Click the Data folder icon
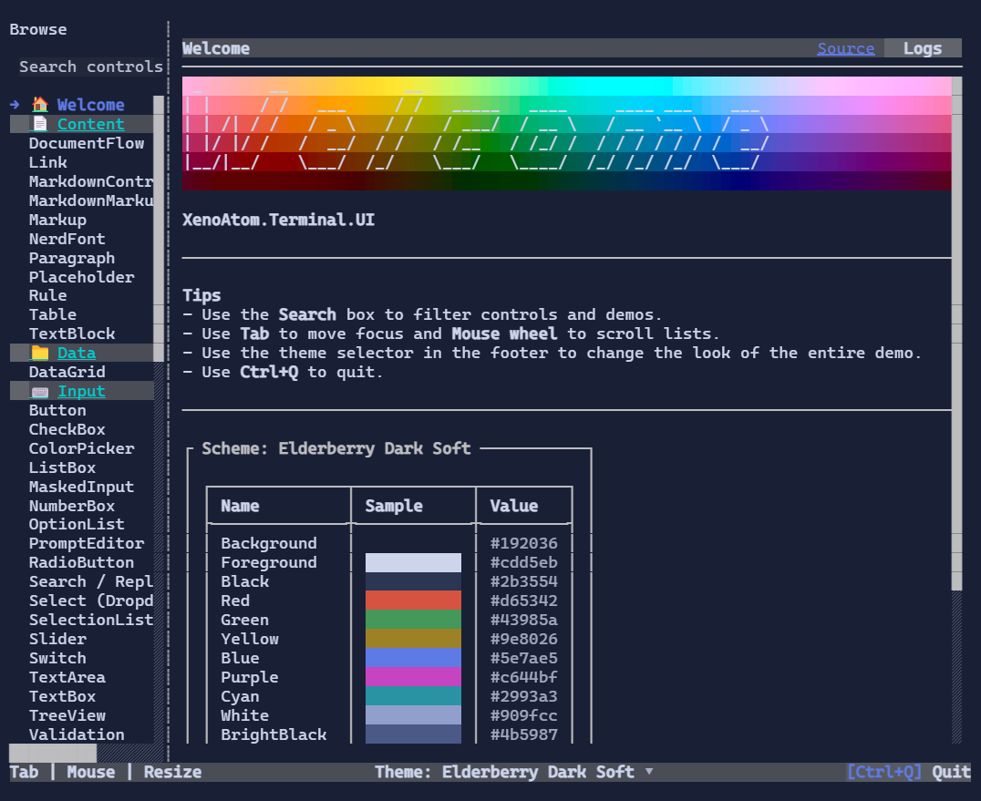This screenshot has height=801, width=981. tap(40, 353)
